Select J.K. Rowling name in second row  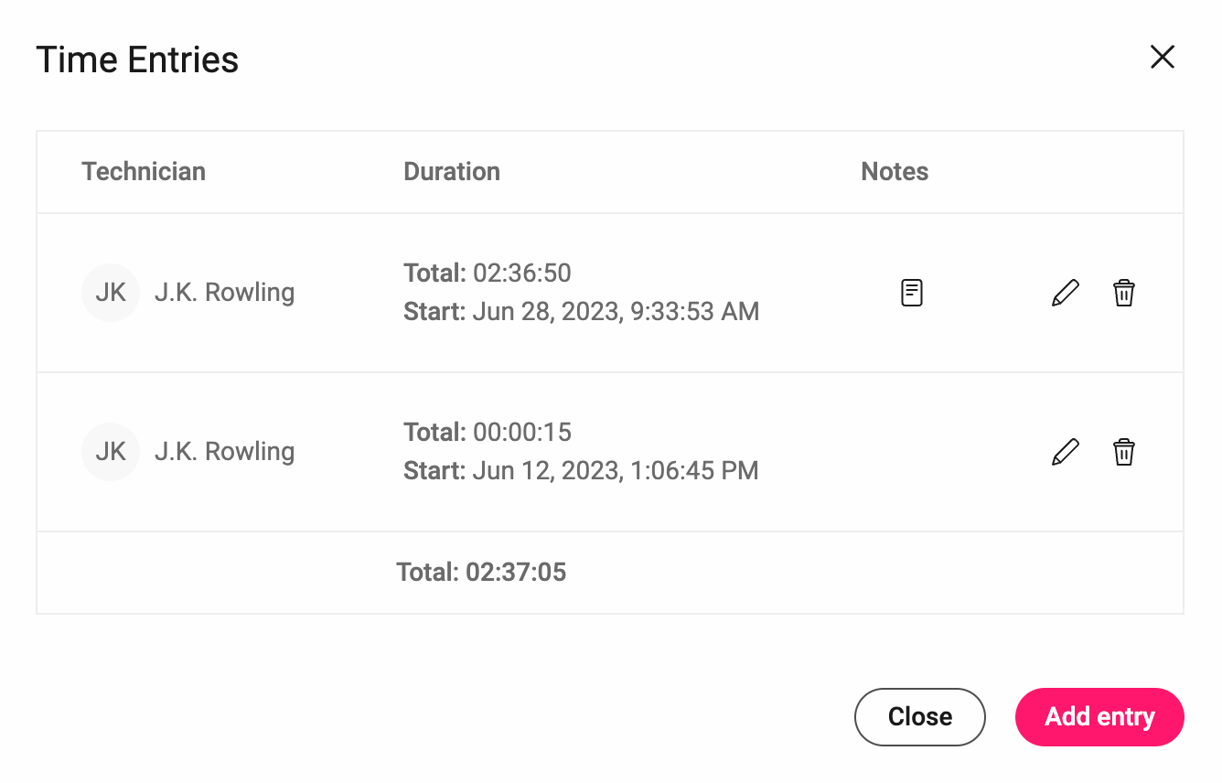tap(224, 452)
